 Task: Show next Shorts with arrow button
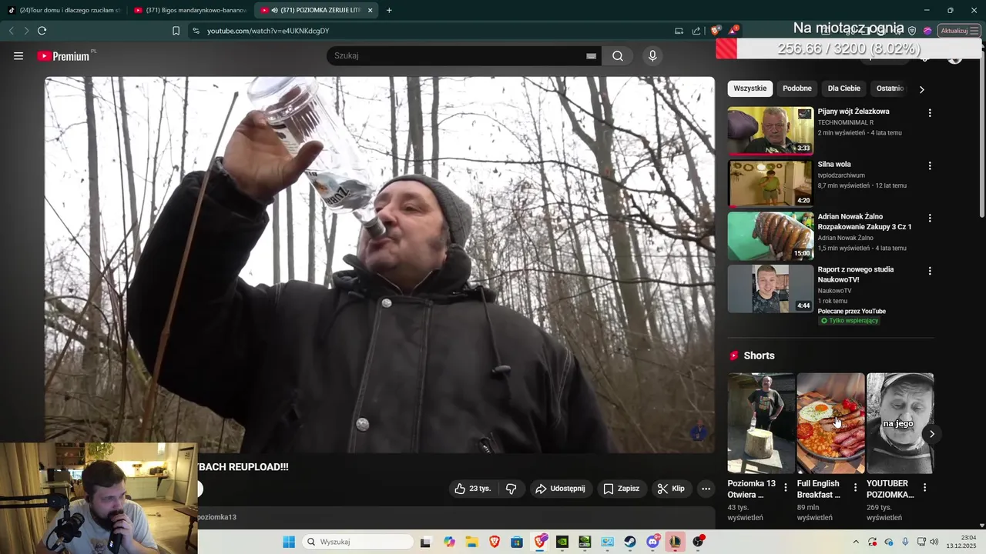pyautogui.click(x=931, y=434)
